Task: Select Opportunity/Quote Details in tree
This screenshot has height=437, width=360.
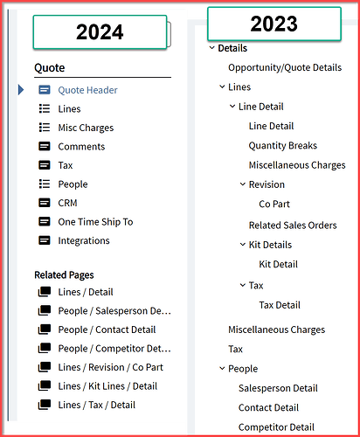Action: coord(285,67)
